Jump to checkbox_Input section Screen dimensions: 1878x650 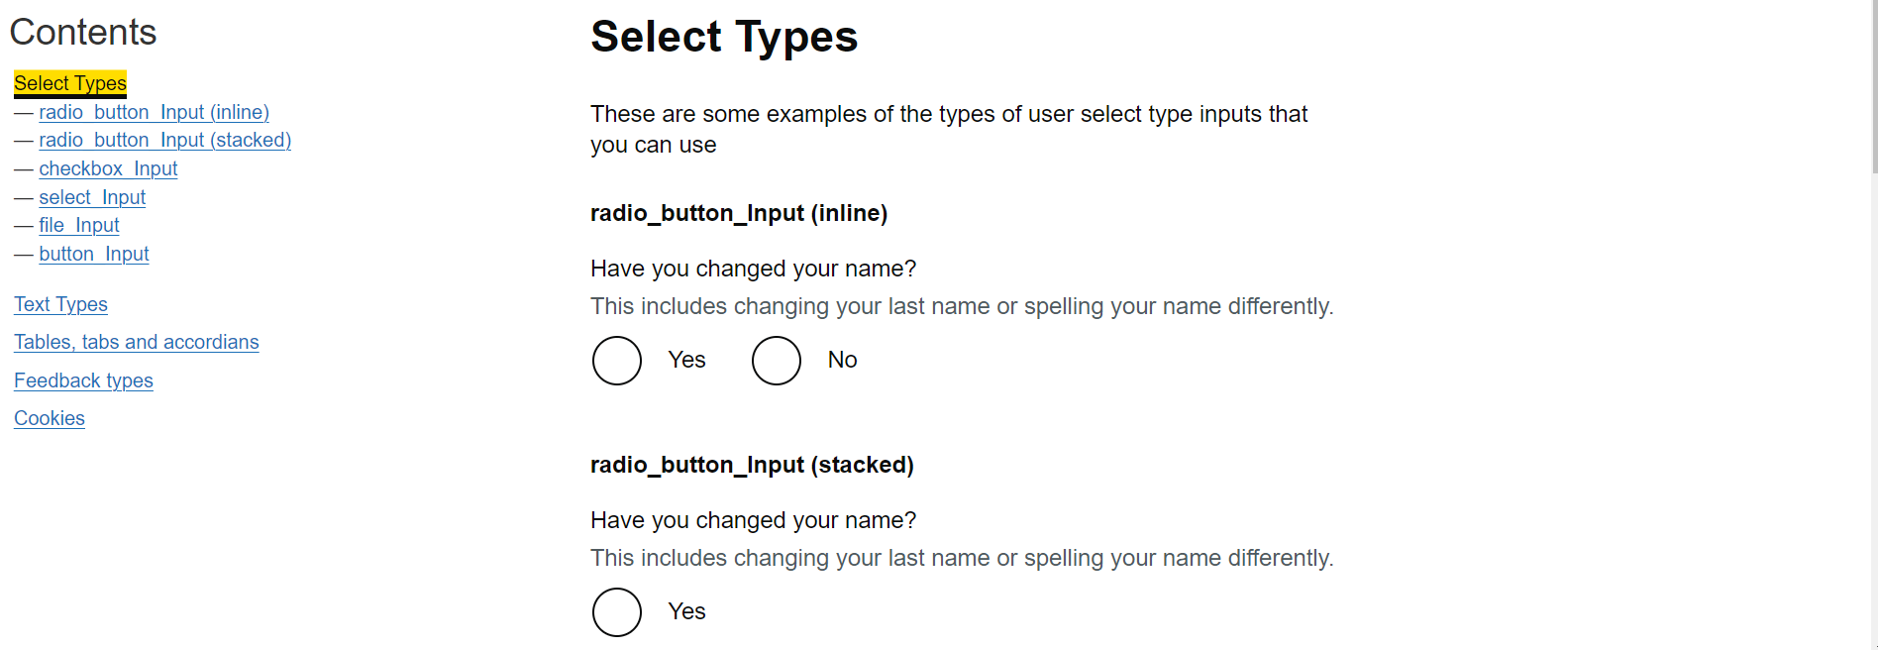click(x=108, y=168)
